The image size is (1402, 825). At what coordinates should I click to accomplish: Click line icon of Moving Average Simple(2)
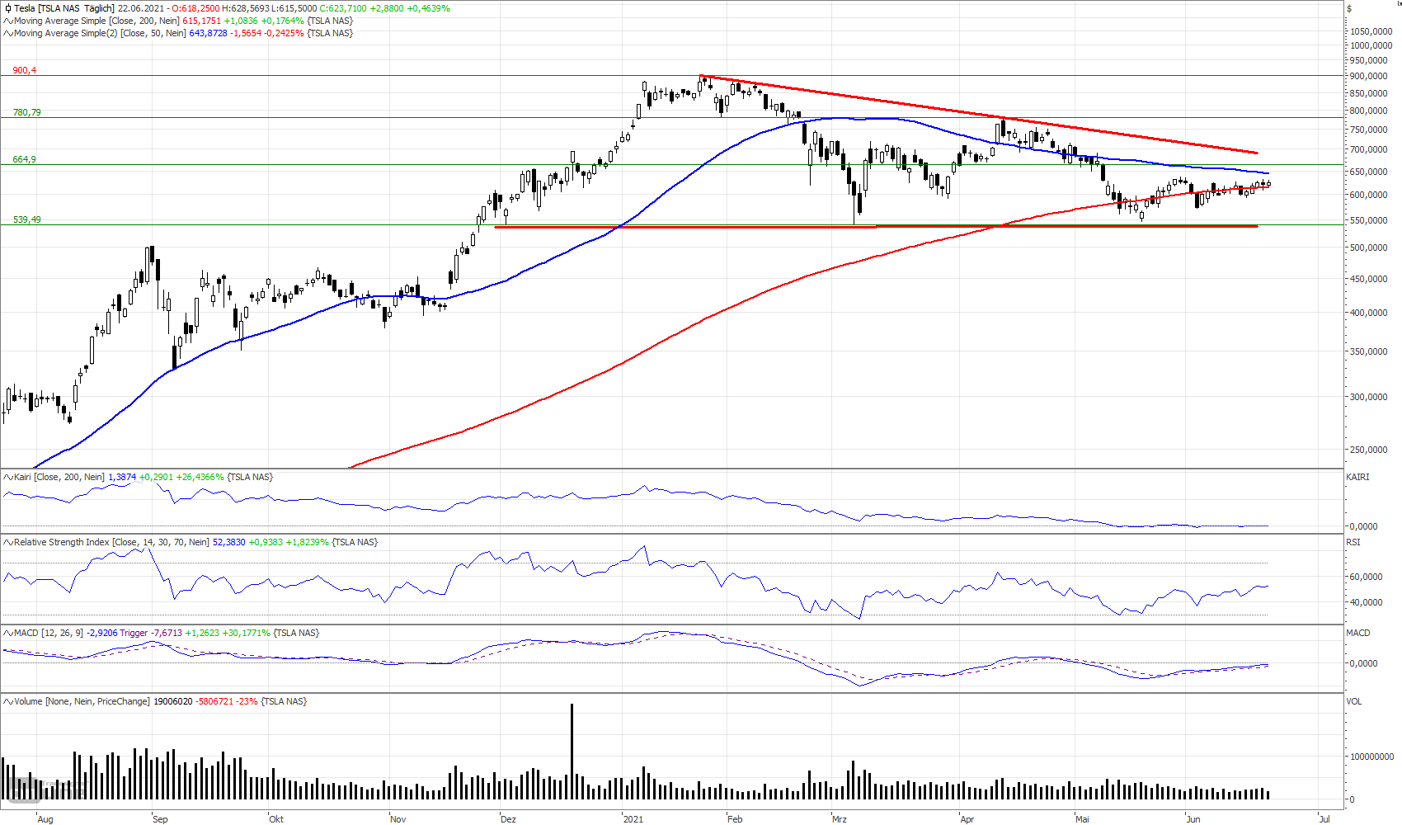click(x=8, y=33)
